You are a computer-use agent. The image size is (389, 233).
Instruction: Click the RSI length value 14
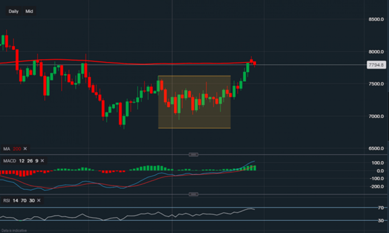click(x=15, y=201)
